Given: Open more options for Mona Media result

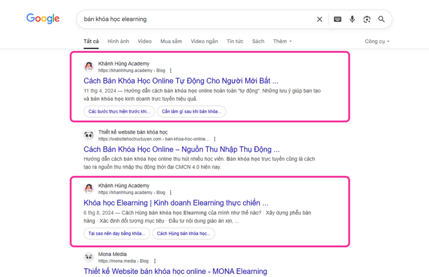Looking at the screenshot, I should pyautogui.click(x=155, y=261).
